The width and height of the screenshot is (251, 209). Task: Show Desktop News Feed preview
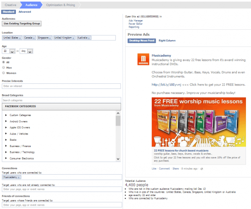coord(142,41)
